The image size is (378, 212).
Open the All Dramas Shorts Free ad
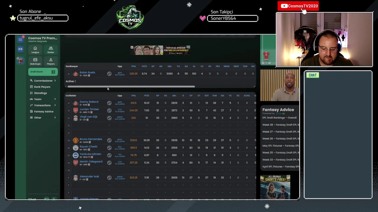pyautogui.click(x=275, y=187)
